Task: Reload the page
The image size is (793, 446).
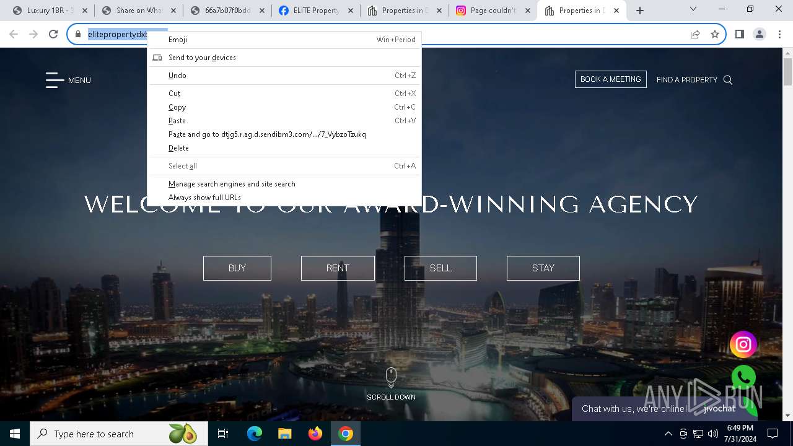Action: point(53,35)
